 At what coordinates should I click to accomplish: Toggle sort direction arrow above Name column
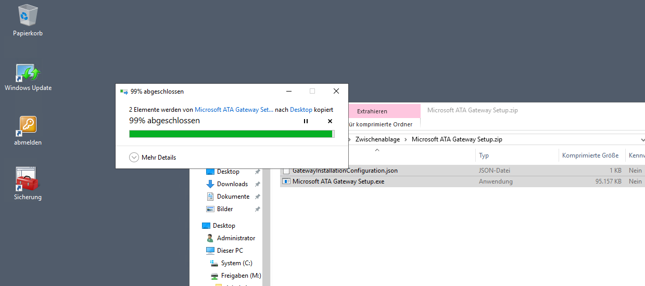pyautogui.click(x=377, y=150)
